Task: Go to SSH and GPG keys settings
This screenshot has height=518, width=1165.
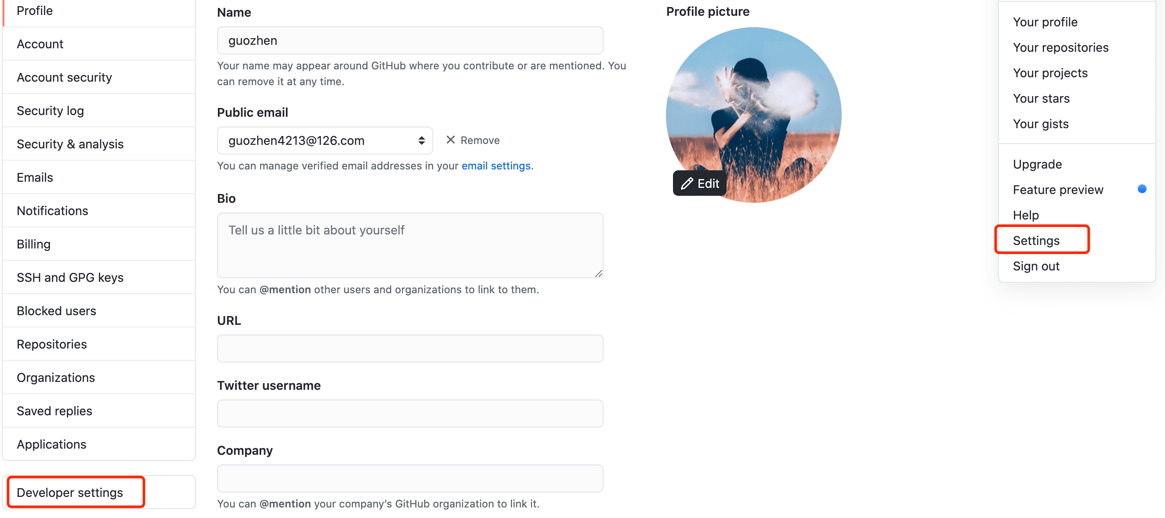Action: click(x=70, y=277)
